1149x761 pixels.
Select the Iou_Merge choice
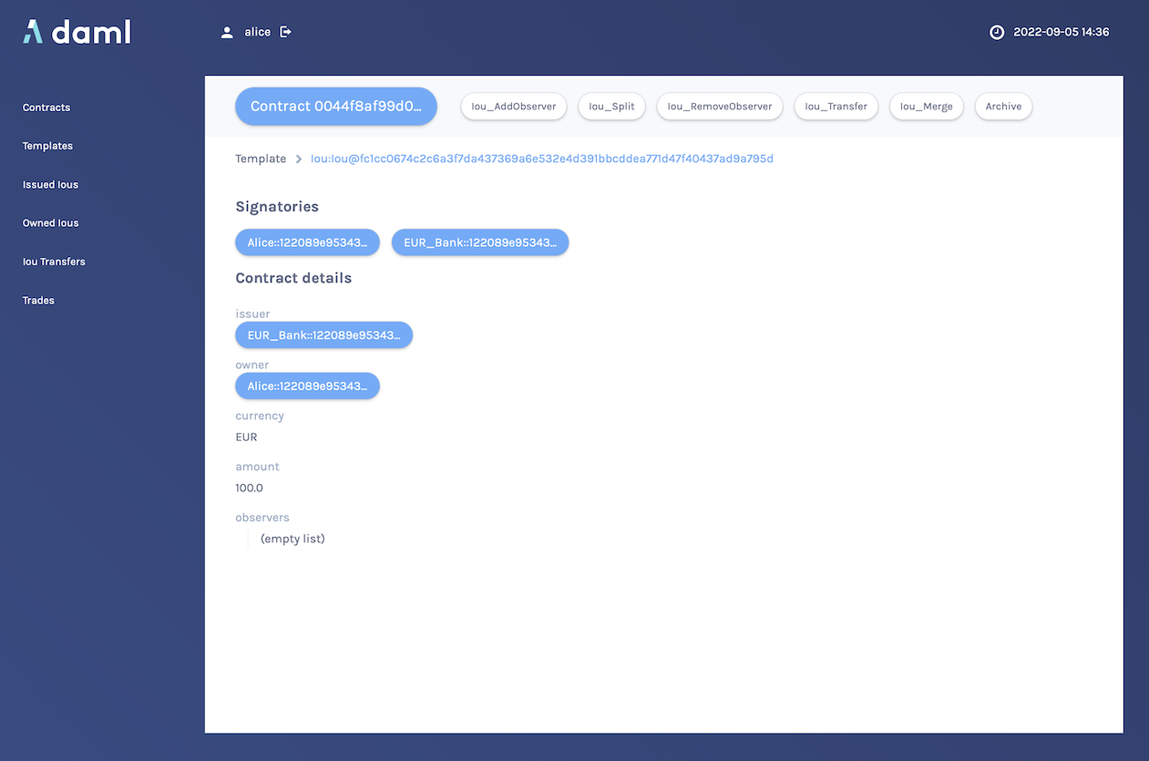coord(926,106)
